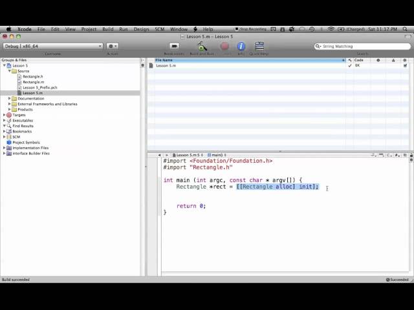Sort by Code column header
414x310 pixels.
point(362,60)
